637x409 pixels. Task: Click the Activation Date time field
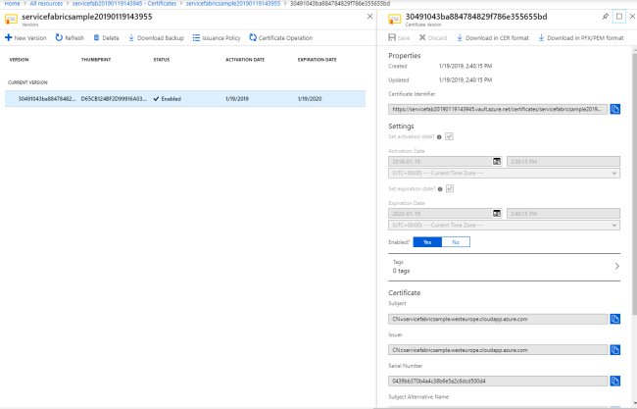pyautogui.click(x=563, y=162)
